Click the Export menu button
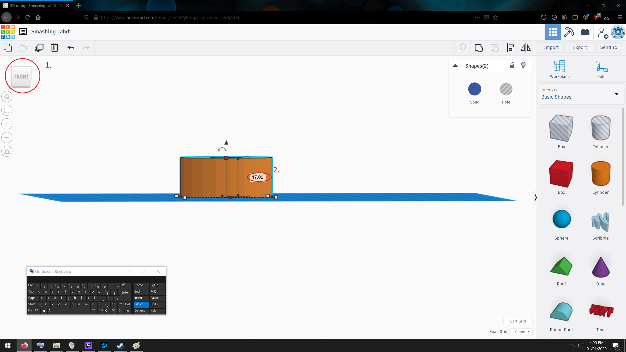Image resolution: width=626 pixels, height=352 pixels. 580,47
